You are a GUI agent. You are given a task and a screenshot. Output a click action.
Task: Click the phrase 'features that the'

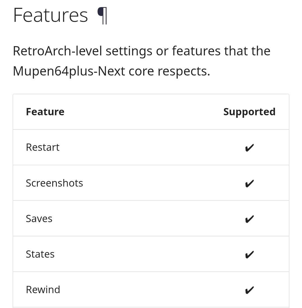(221, 51)
